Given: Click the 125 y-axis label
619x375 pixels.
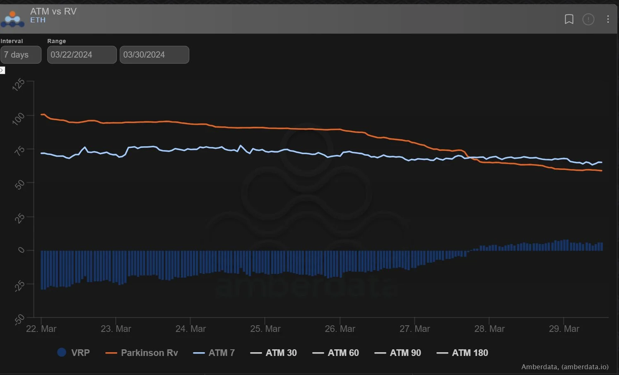Looking at the screenshot, I should pos(19,85).
